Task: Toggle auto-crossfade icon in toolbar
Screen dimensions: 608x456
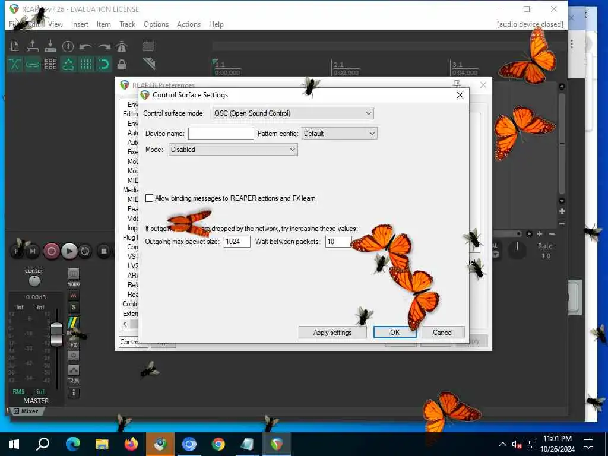Action: coord(15,64)
